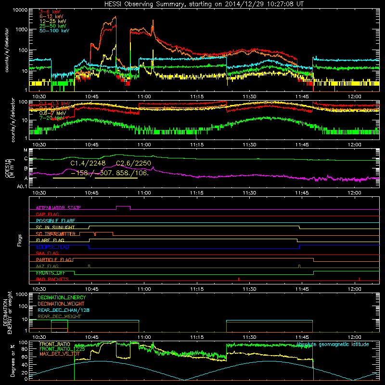The height and width of the screenshot is (385, 385).
Task: Select the ATTENUATOR_STATE flag label
Action: (58, 208)
